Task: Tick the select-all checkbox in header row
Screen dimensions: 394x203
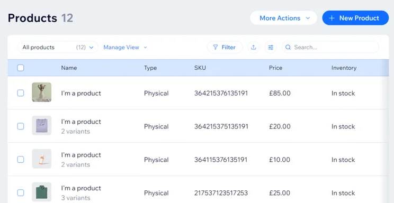Action: 21,68
